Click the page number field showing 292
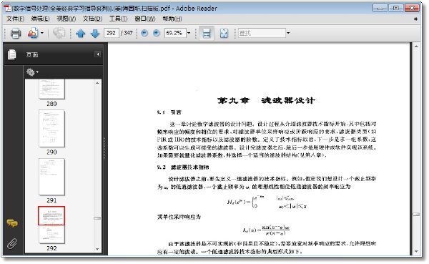 (x=111, y=33)
